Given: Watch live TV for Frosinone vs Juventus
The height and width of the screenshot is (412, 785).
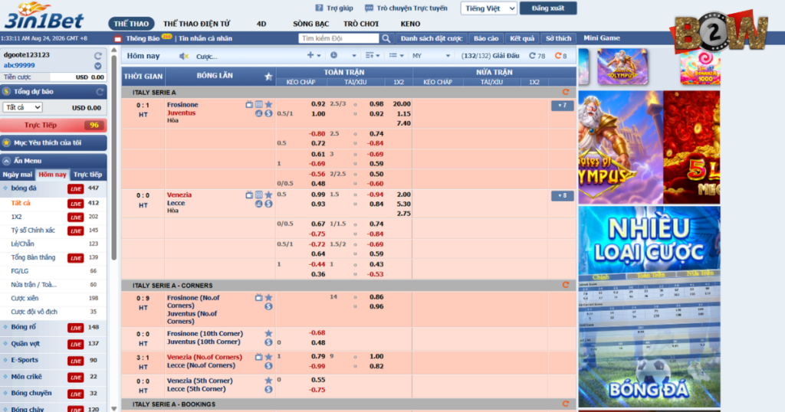Looking at the screenshot, I should 249,104.
